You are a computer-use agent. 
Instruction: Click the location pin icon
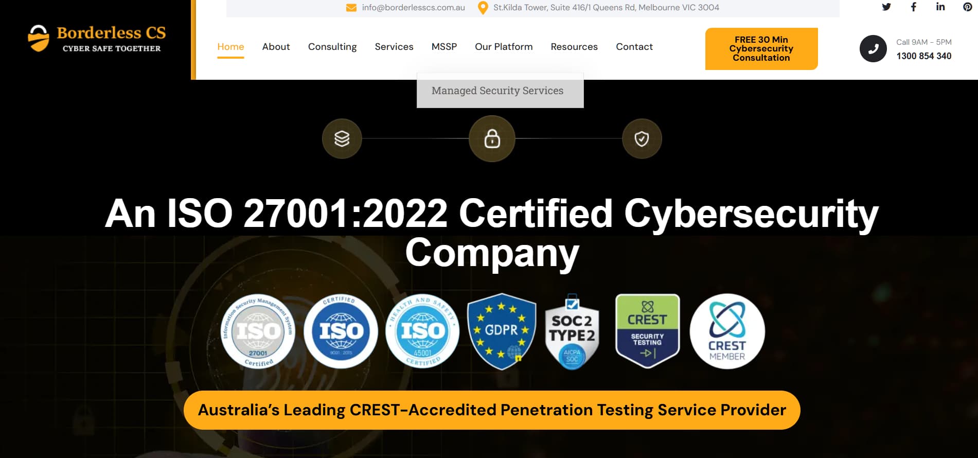pos(483,8)
